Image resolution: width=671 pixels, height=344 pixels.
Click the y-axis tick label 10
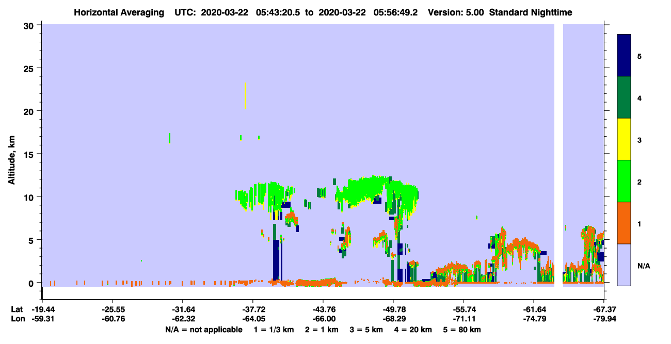click(x=30, y=197)
